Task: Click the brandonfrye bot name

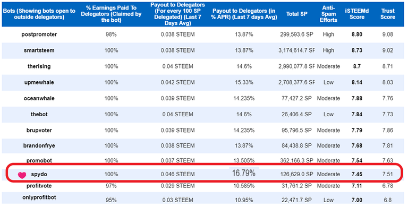Action: 39,145
